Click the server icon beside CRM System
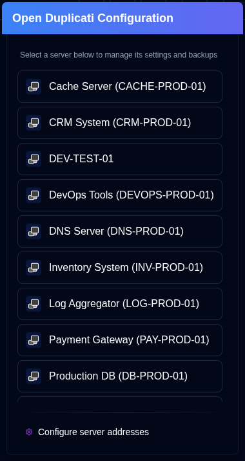245x461 pixels. pyautogui.click(x=34, y=123)
